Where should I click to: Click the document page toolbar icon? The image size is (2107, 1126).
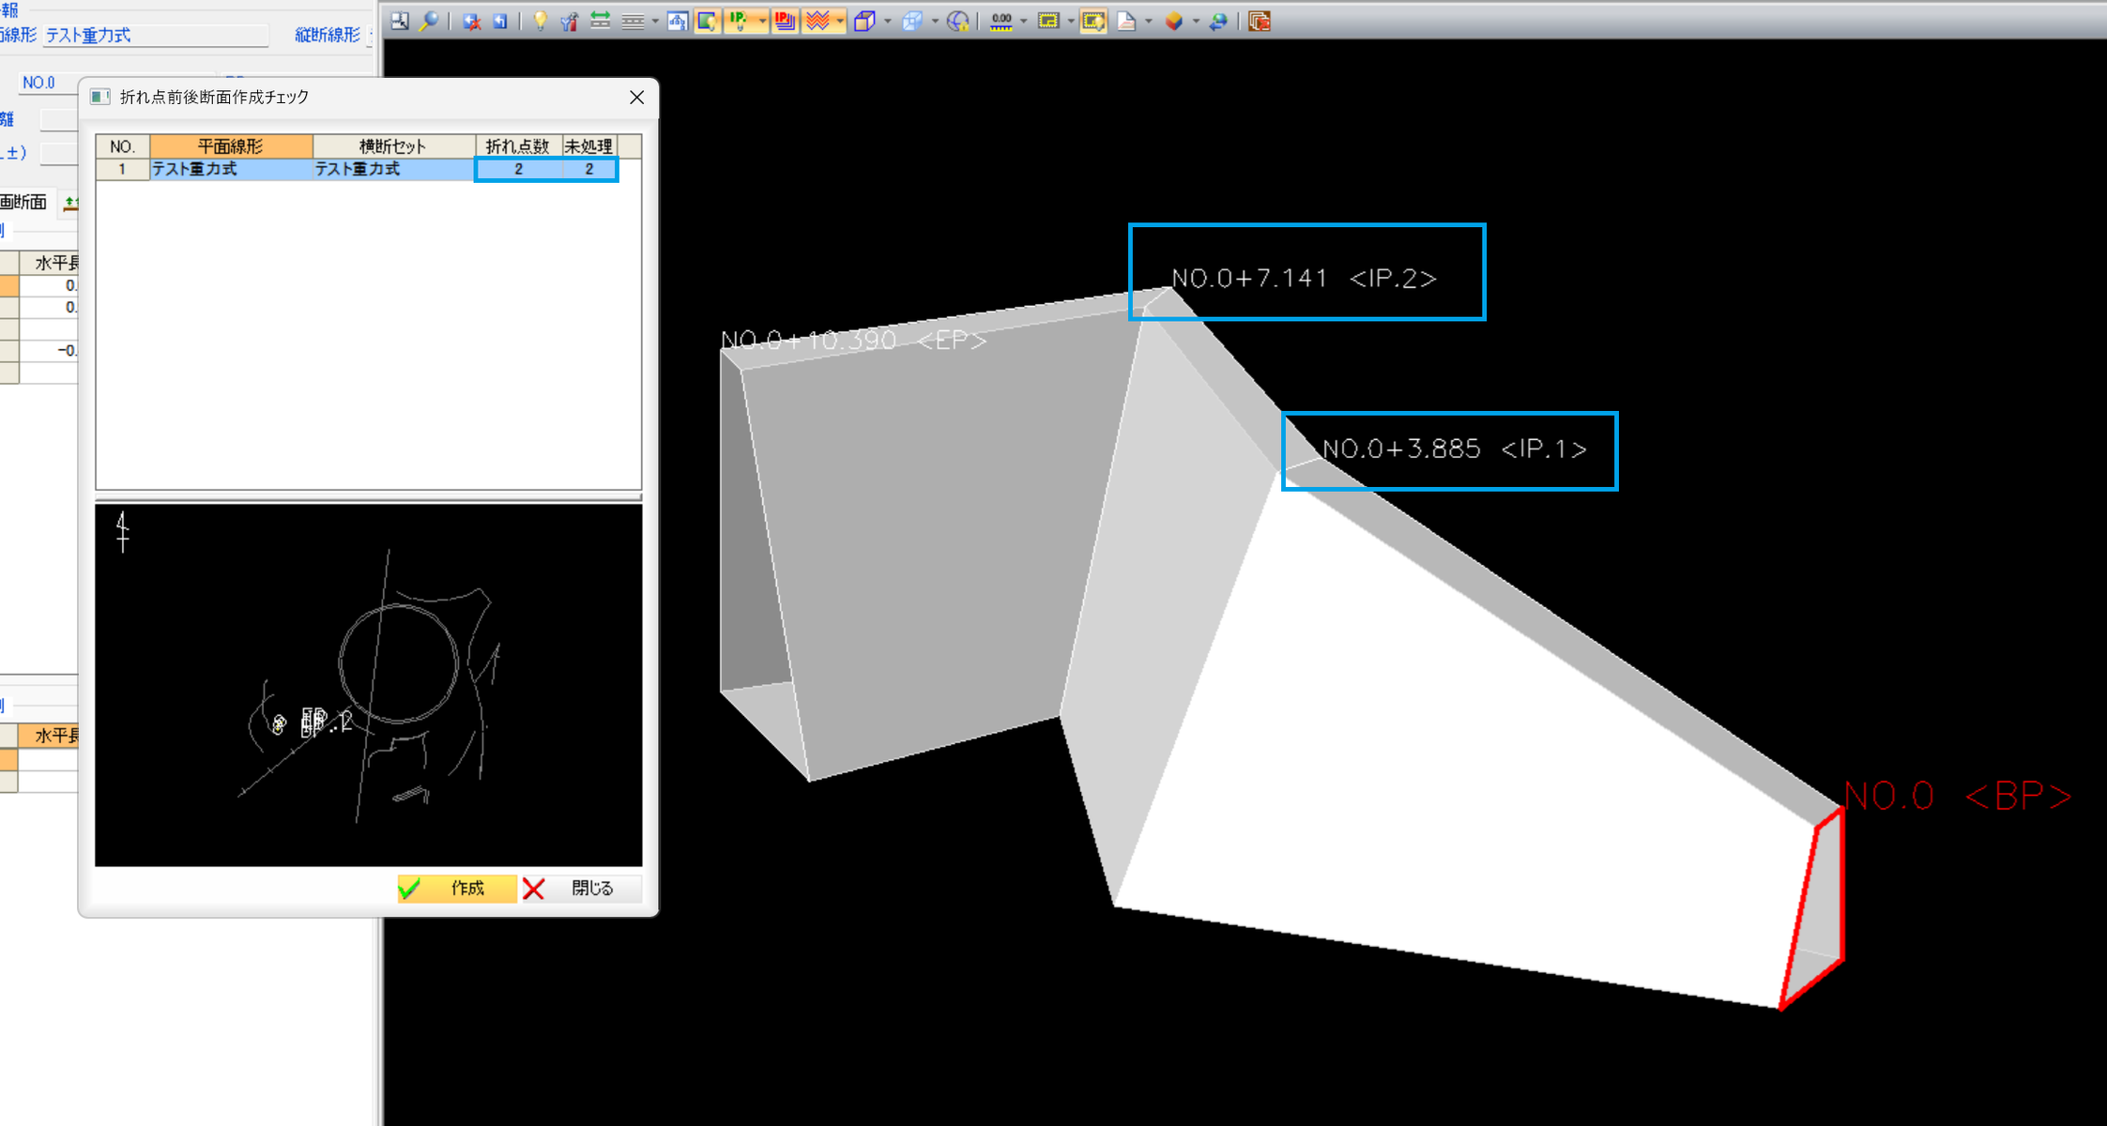tap(1126, 21)
